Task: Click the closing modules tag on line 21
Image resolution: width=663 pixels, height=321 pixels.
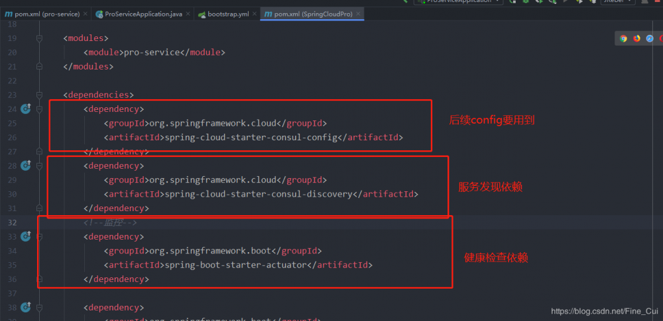Action: click(x=88, y=67)
